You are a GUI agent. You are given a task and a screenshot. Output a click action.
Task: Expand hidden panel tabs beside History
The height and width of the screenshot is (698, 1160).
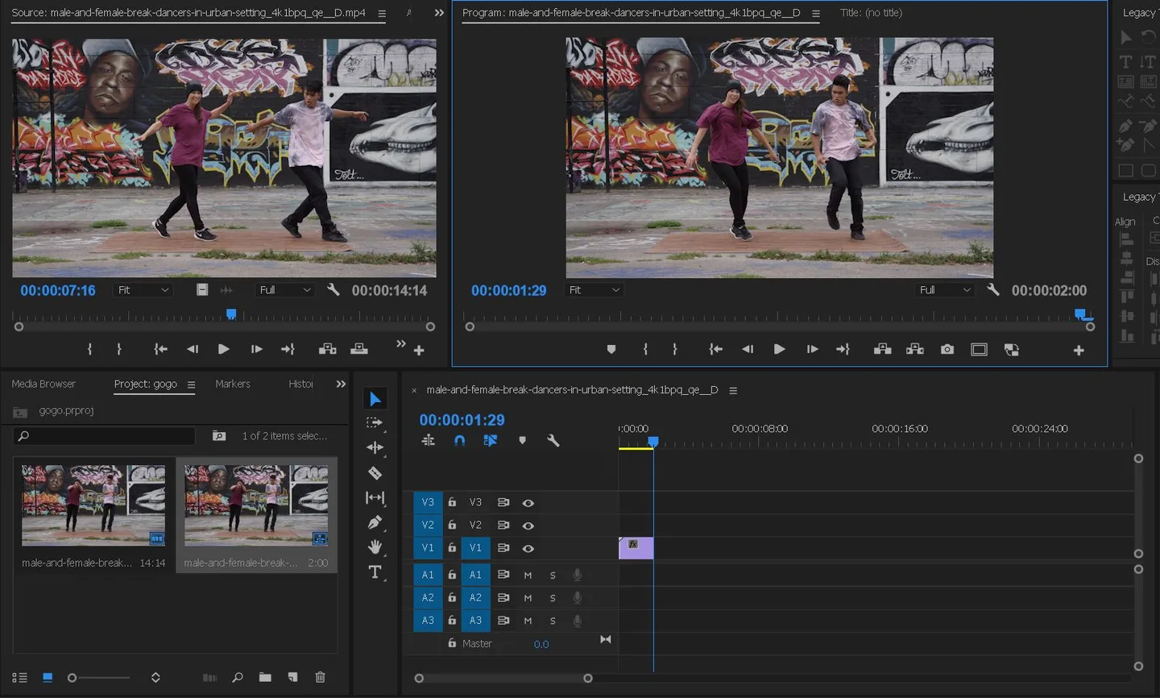click(x=341, y=384)
